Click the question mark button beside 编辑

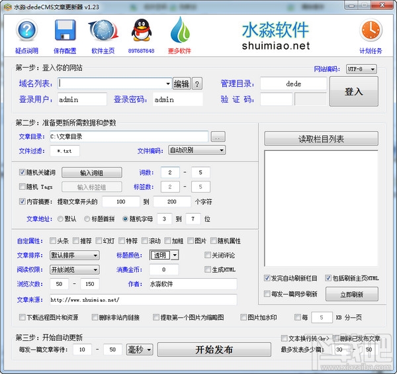coord(197,83)
